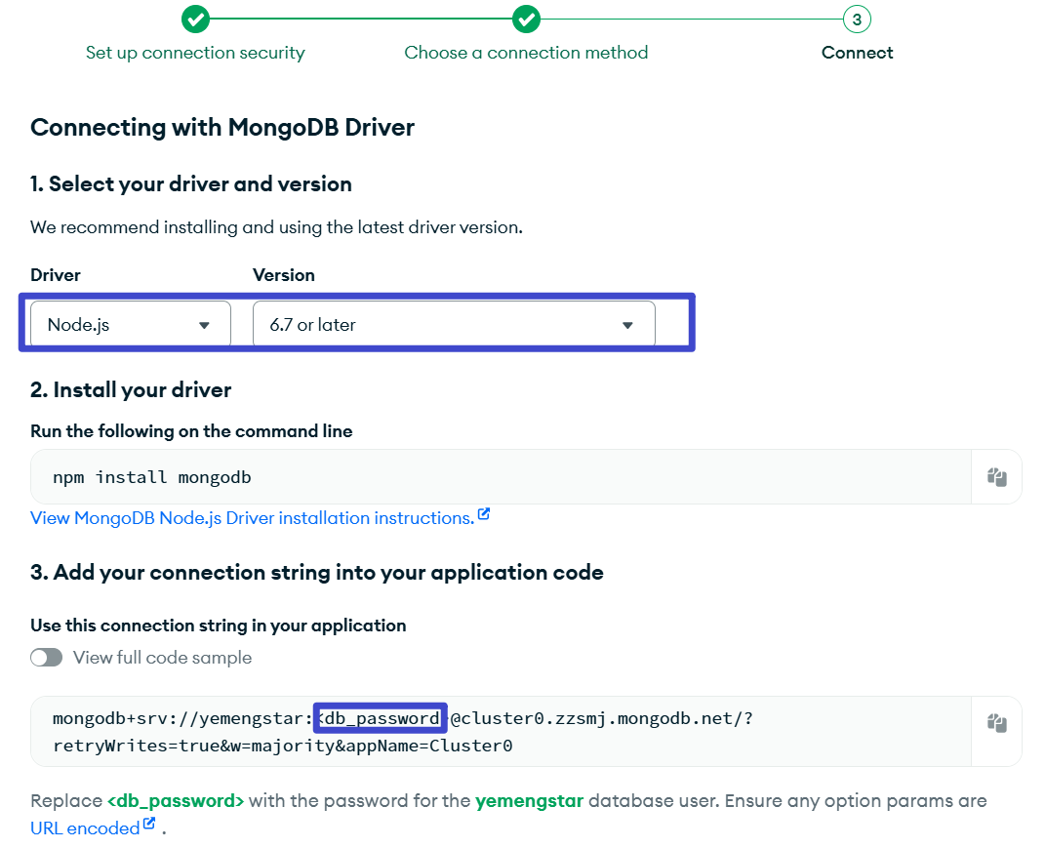Click retryWrites line of the connection string
Image resolution: width=1046 pixels, height=848 pixels.
tap(282, 747)
